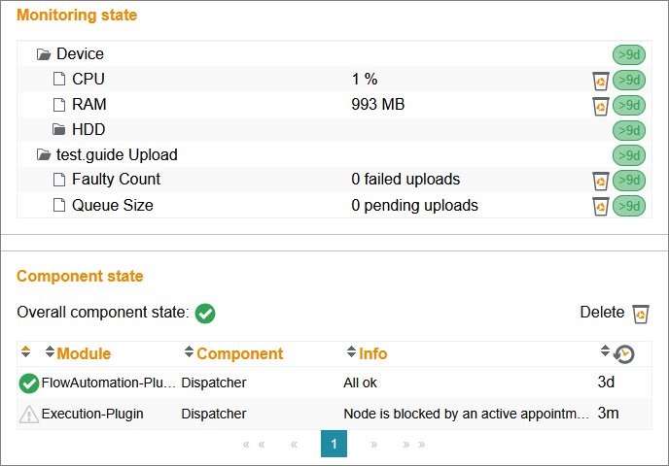This screenshot has width=669, height=466.
Task: Expand the HDD folder node
Action: 59,129
